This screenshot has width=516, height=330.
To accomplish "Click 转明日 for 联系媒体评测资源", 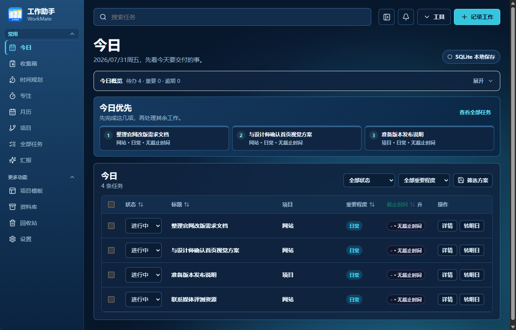I will point(472,299).
